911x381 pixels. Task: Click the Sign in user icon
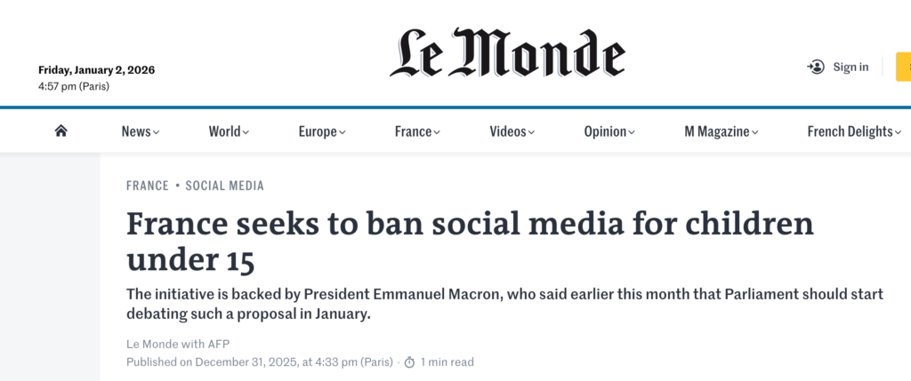816,67
